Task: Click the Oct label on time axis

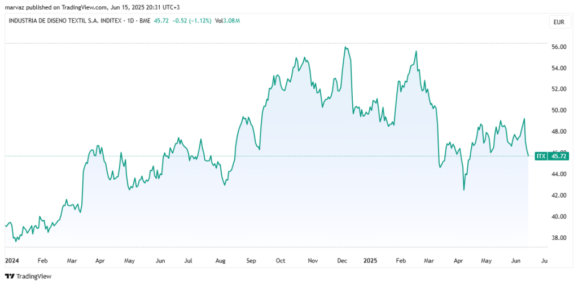Action: pos(281,261)
